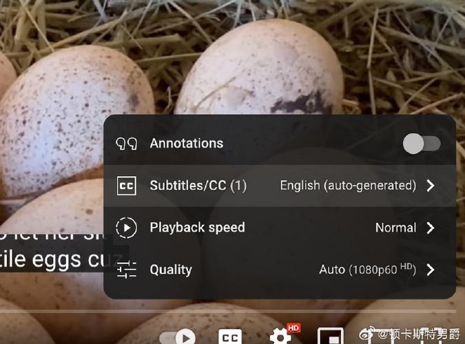Toggle the autoplay switch in player bar

(177, 337)
